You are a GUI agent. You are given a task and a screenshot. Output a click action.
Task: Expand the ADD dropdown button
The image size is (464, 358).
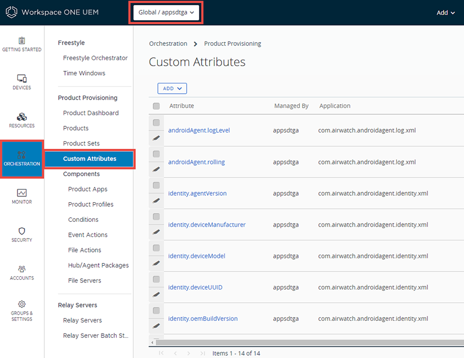[172, 89]
